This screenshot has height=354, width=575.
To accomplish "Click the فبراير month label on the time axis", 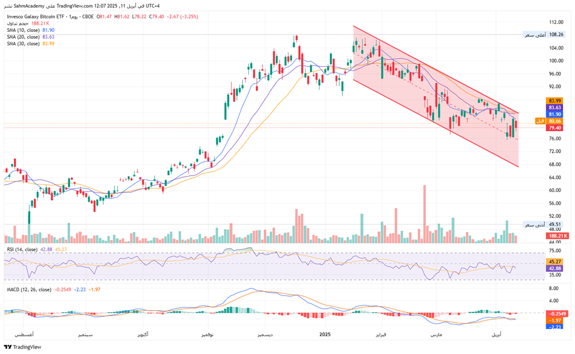I will pyautogui.click(x=382, y=335).
